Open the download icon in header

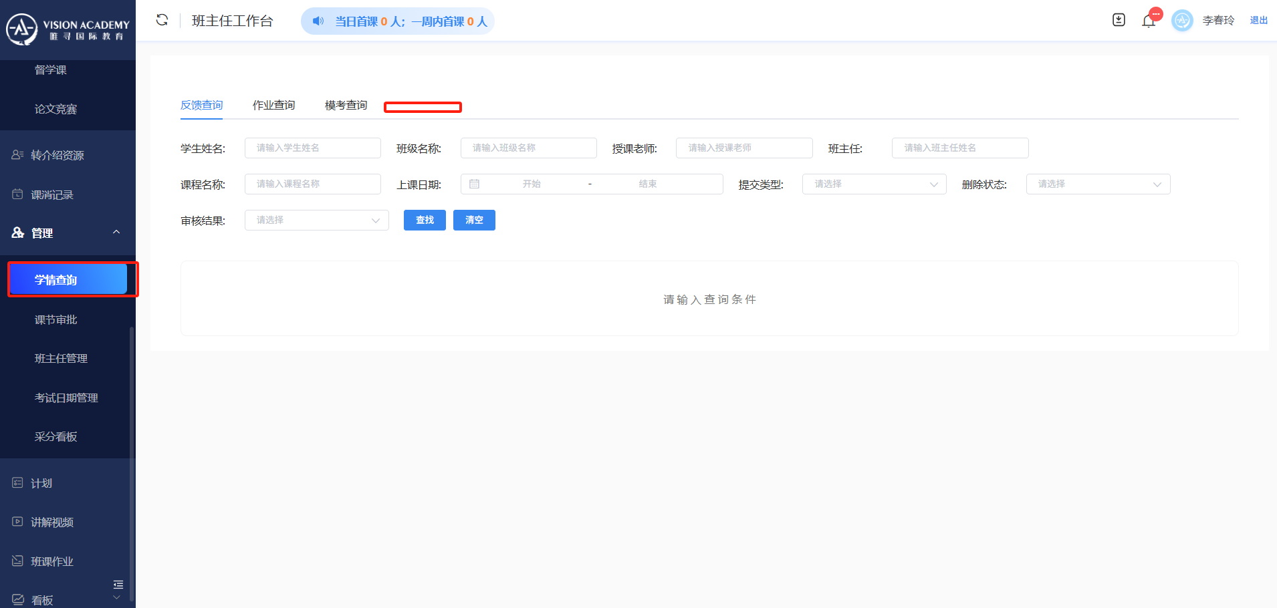tap(1119, 20)
